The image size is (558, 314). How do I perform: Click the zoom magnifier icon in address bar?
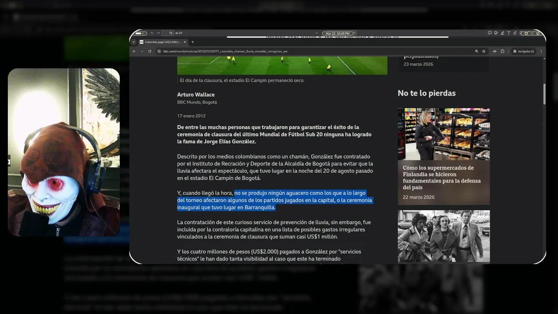tap(476, 51)
